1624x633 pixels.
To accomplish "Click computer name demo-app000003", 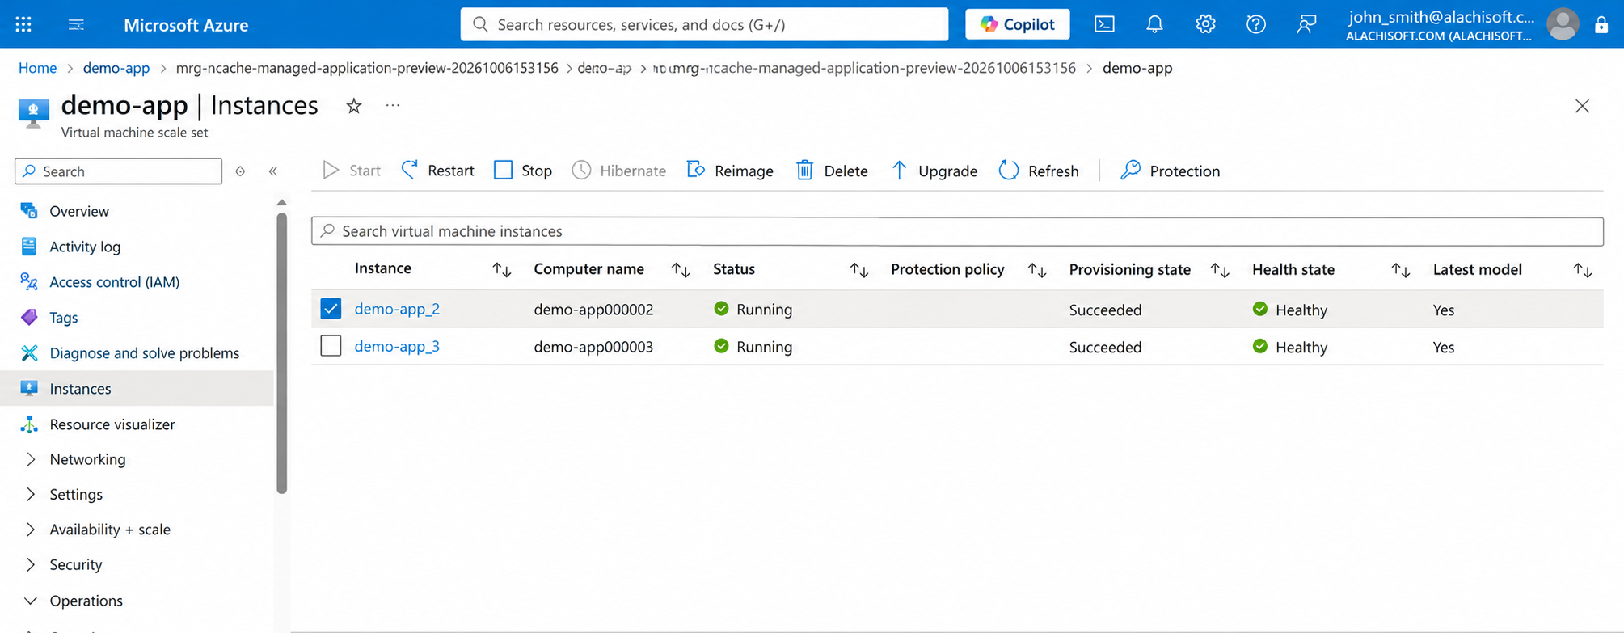I will [593, 347].
